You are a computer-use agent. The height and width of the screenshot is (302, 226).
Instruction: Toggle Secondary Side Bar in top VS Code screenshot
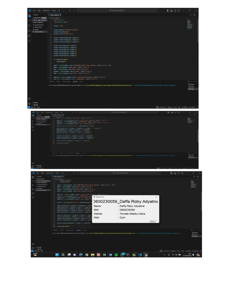point(175,11)
